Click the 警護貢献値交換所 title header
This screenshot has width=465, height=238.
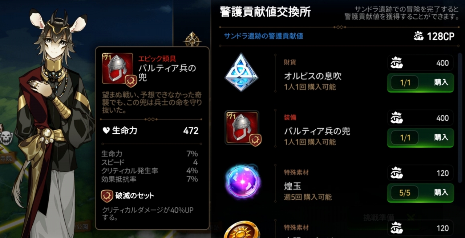[x=266, y=12]
